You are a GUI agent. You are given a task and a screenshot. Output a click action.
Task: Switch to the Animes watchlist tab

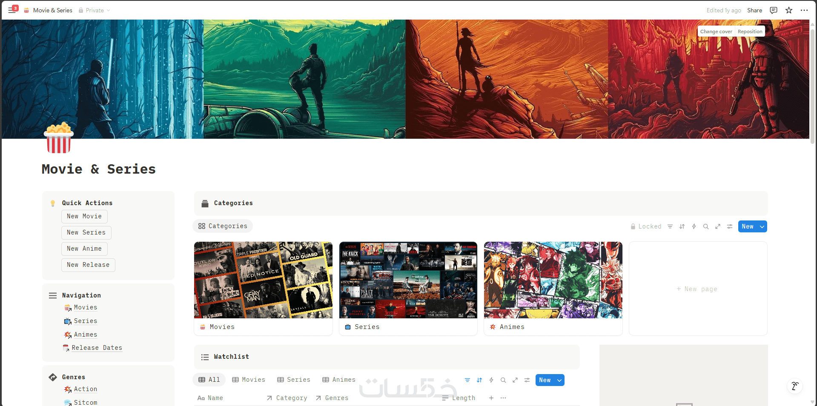click(339, 380)
